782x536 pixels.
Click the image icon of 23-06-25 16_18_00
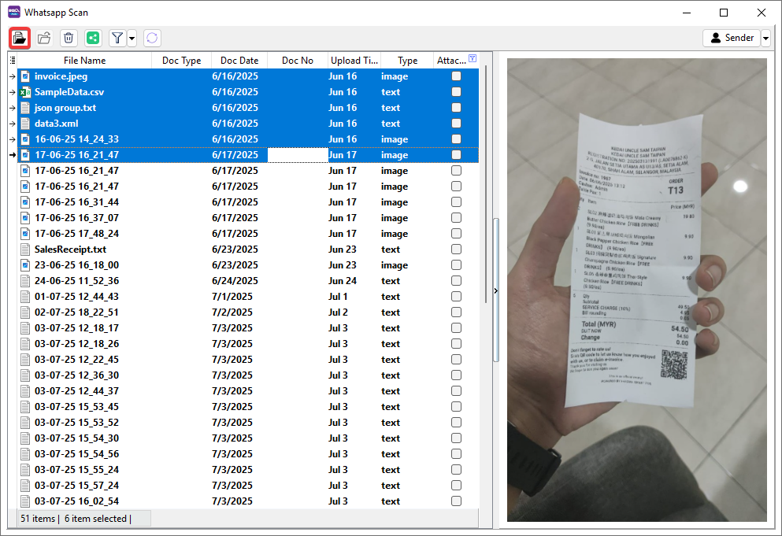click(25, 264)
